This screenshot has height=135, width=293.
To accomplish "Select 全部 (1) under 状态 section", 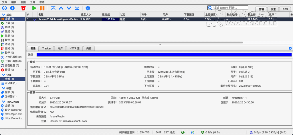I will 13,19.
